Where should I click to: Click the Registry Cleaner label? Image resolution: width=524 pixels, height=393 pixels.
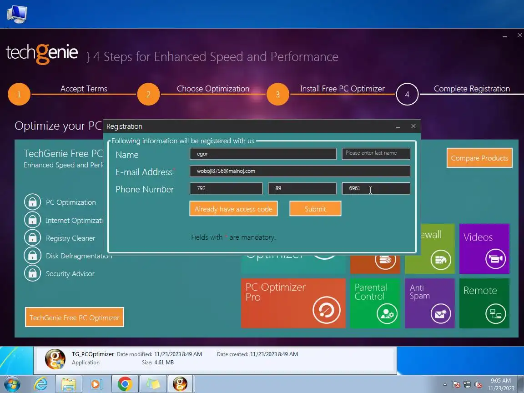(x=71, y=238)
